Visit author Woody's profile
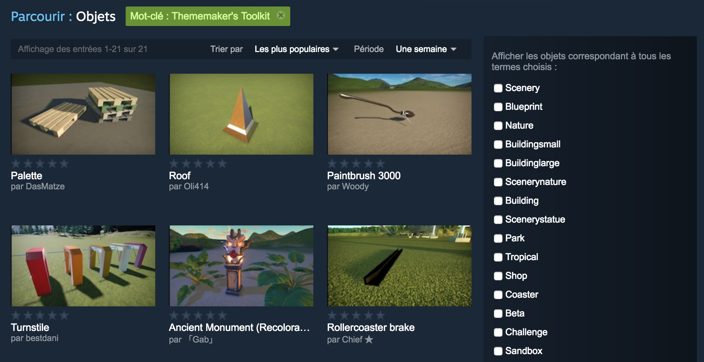Screen dimensions: 704x362 click(355, 186)
